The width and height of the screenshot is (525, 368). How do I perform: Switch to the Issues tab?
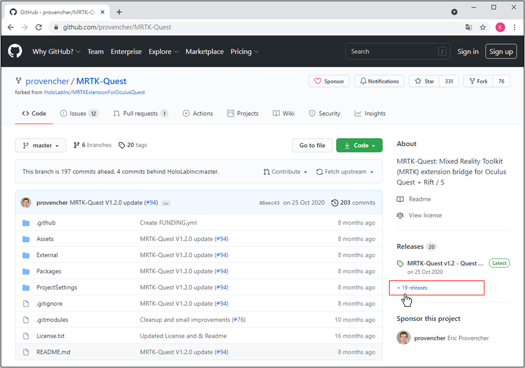click(78, 113)
